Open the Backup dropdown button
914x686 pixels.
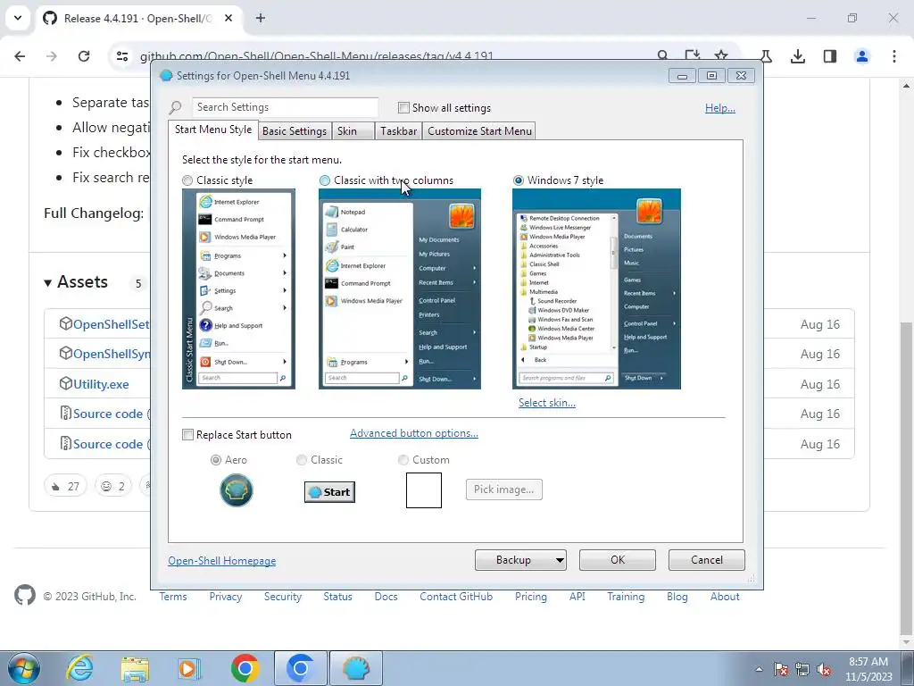[520, 560]
